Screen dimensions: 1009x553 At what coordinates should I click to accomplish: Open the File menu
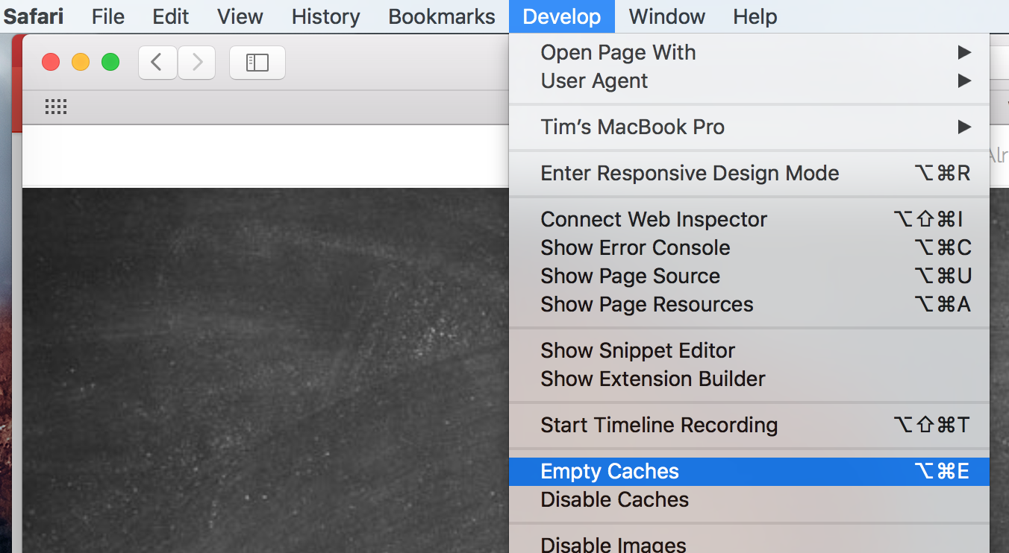[108, 16]
